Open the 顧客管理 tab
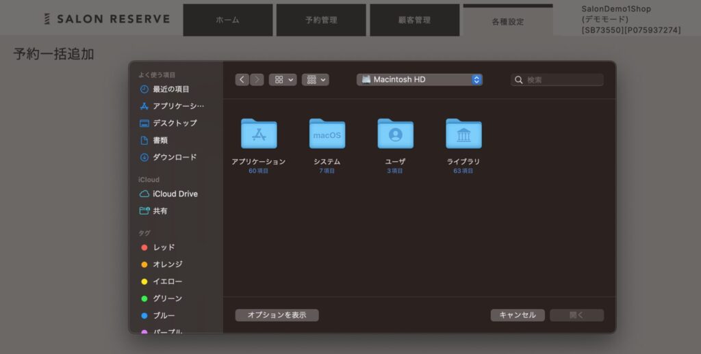Viewport: 701px width, 354px height. (x=414, y=21)
